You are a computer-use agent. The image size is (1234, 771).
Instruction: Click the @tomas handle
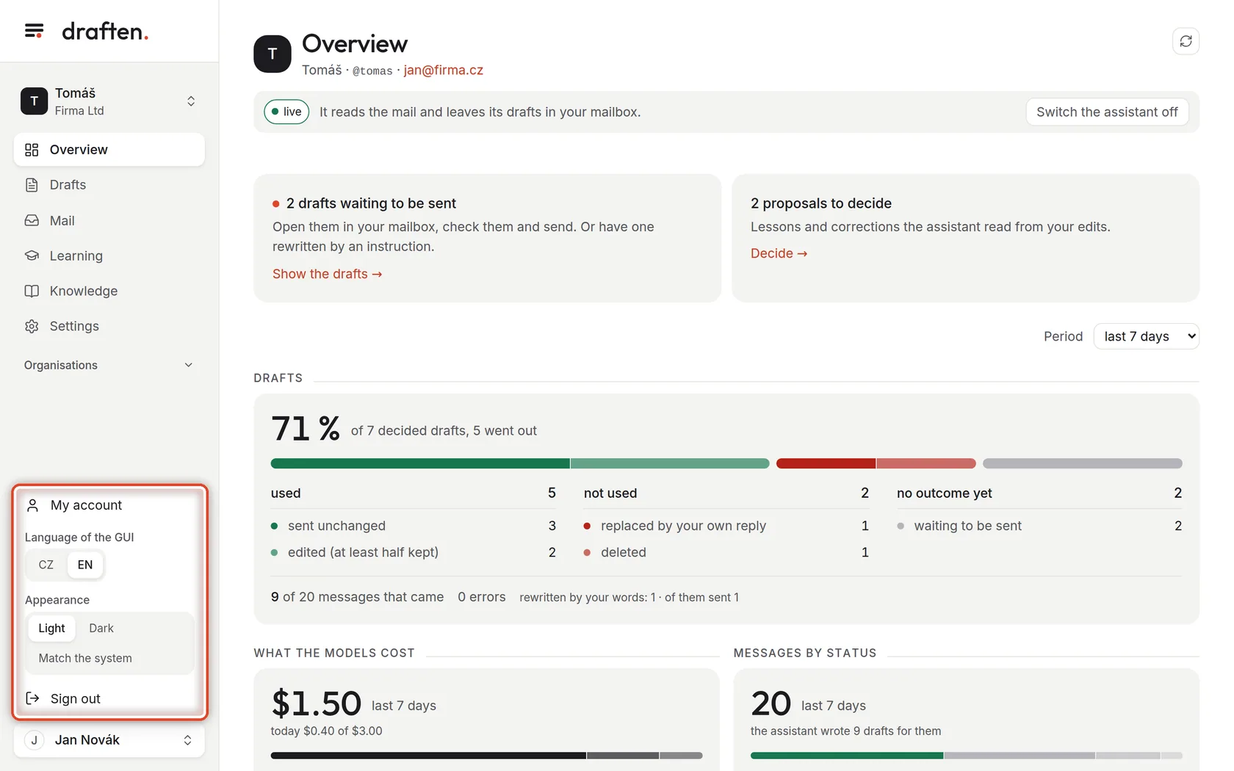372,70
